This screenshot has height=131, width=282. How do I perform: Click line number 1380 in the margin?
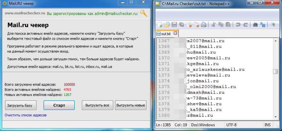[x=163, y=115]
